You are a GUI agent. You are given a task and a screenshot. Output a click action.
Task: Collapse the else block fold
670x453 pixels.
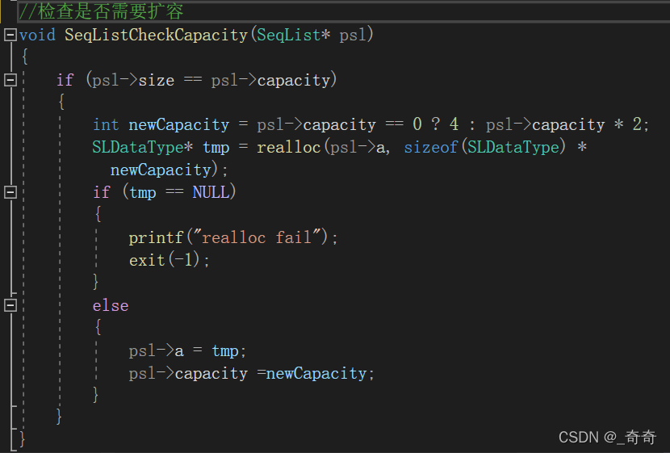(10, 305)
